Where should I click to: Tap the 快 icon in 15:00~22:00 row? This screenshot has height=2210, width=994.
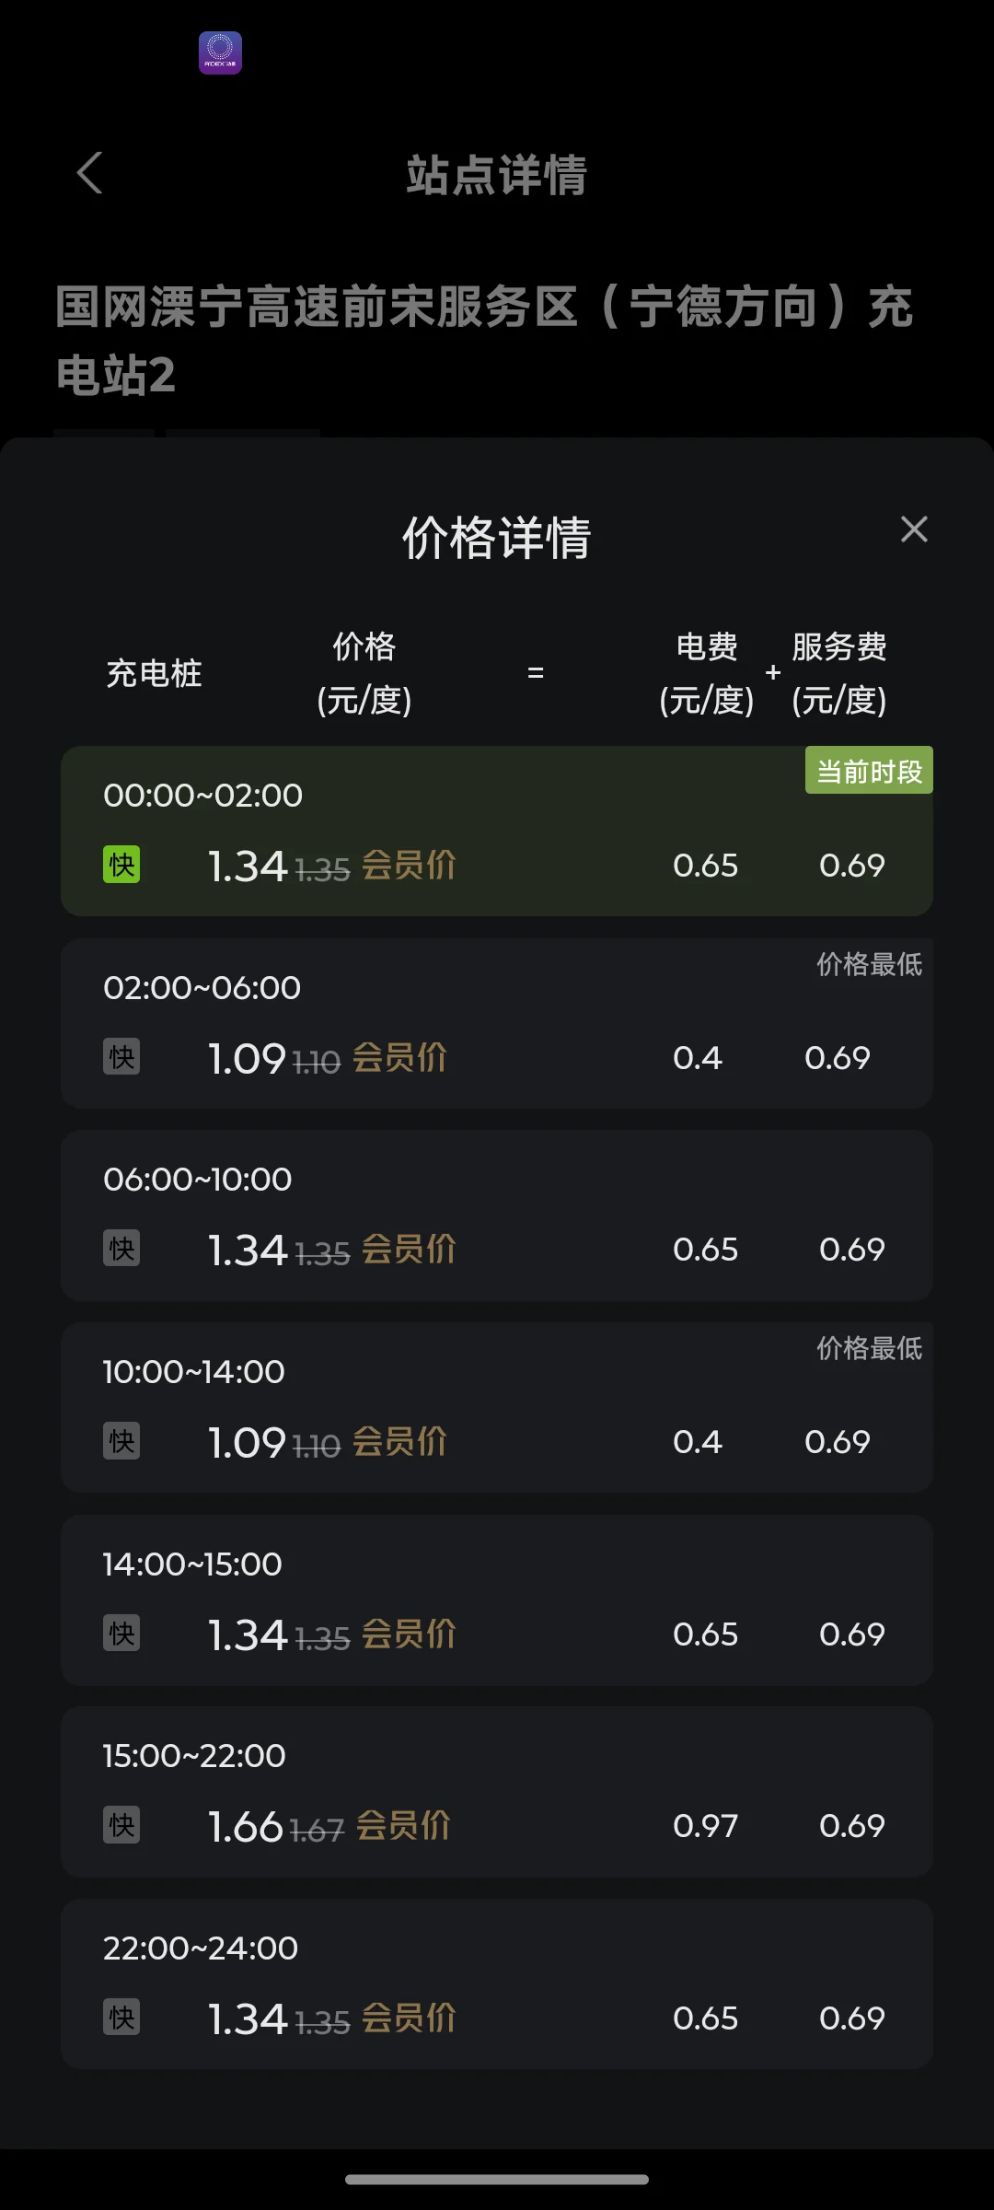121,1825
